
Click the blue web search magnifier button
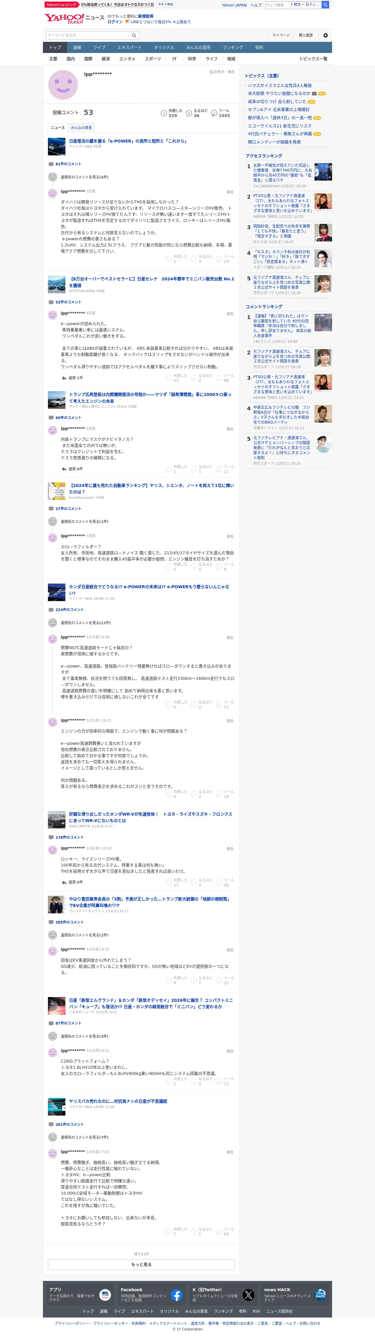[325, 5]
